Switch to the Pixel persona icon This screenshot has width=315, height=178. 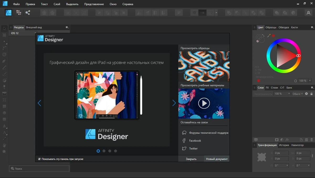(x=18, y=12)
